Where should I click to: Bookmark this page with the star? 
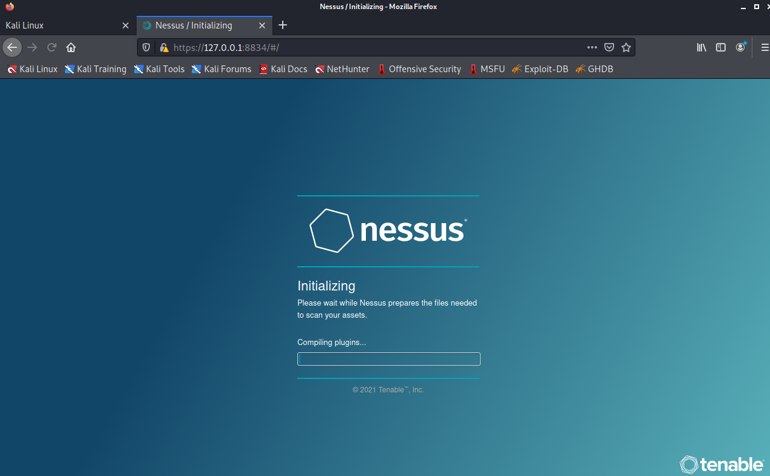tap(626, 47)
